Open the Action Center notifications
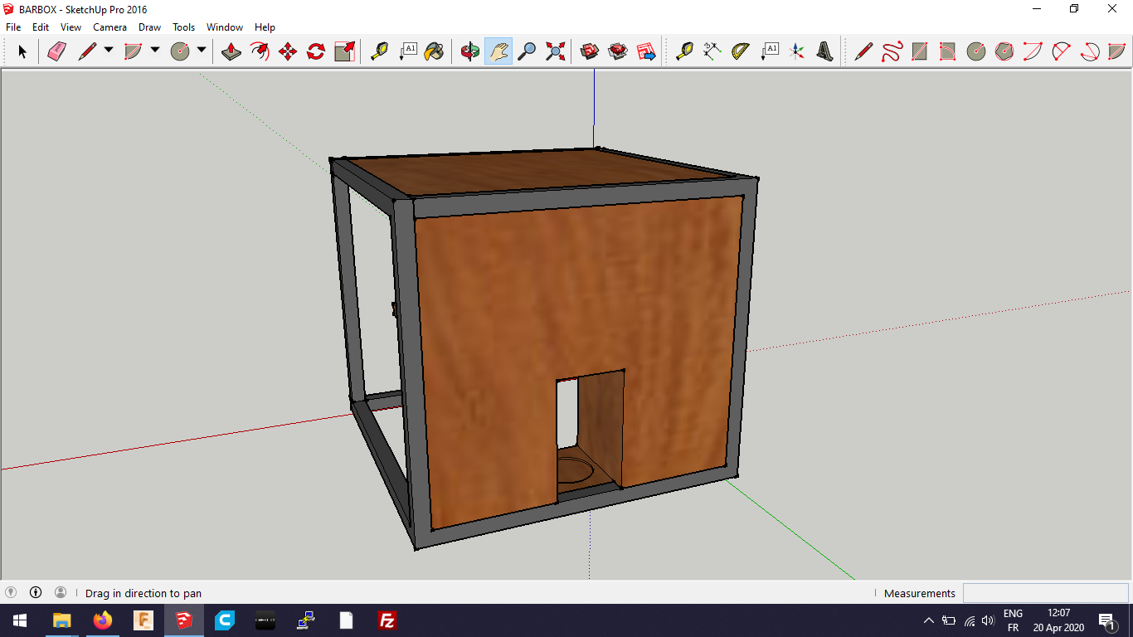This screenshot has height=637, width=1133. coord(1106,620)
